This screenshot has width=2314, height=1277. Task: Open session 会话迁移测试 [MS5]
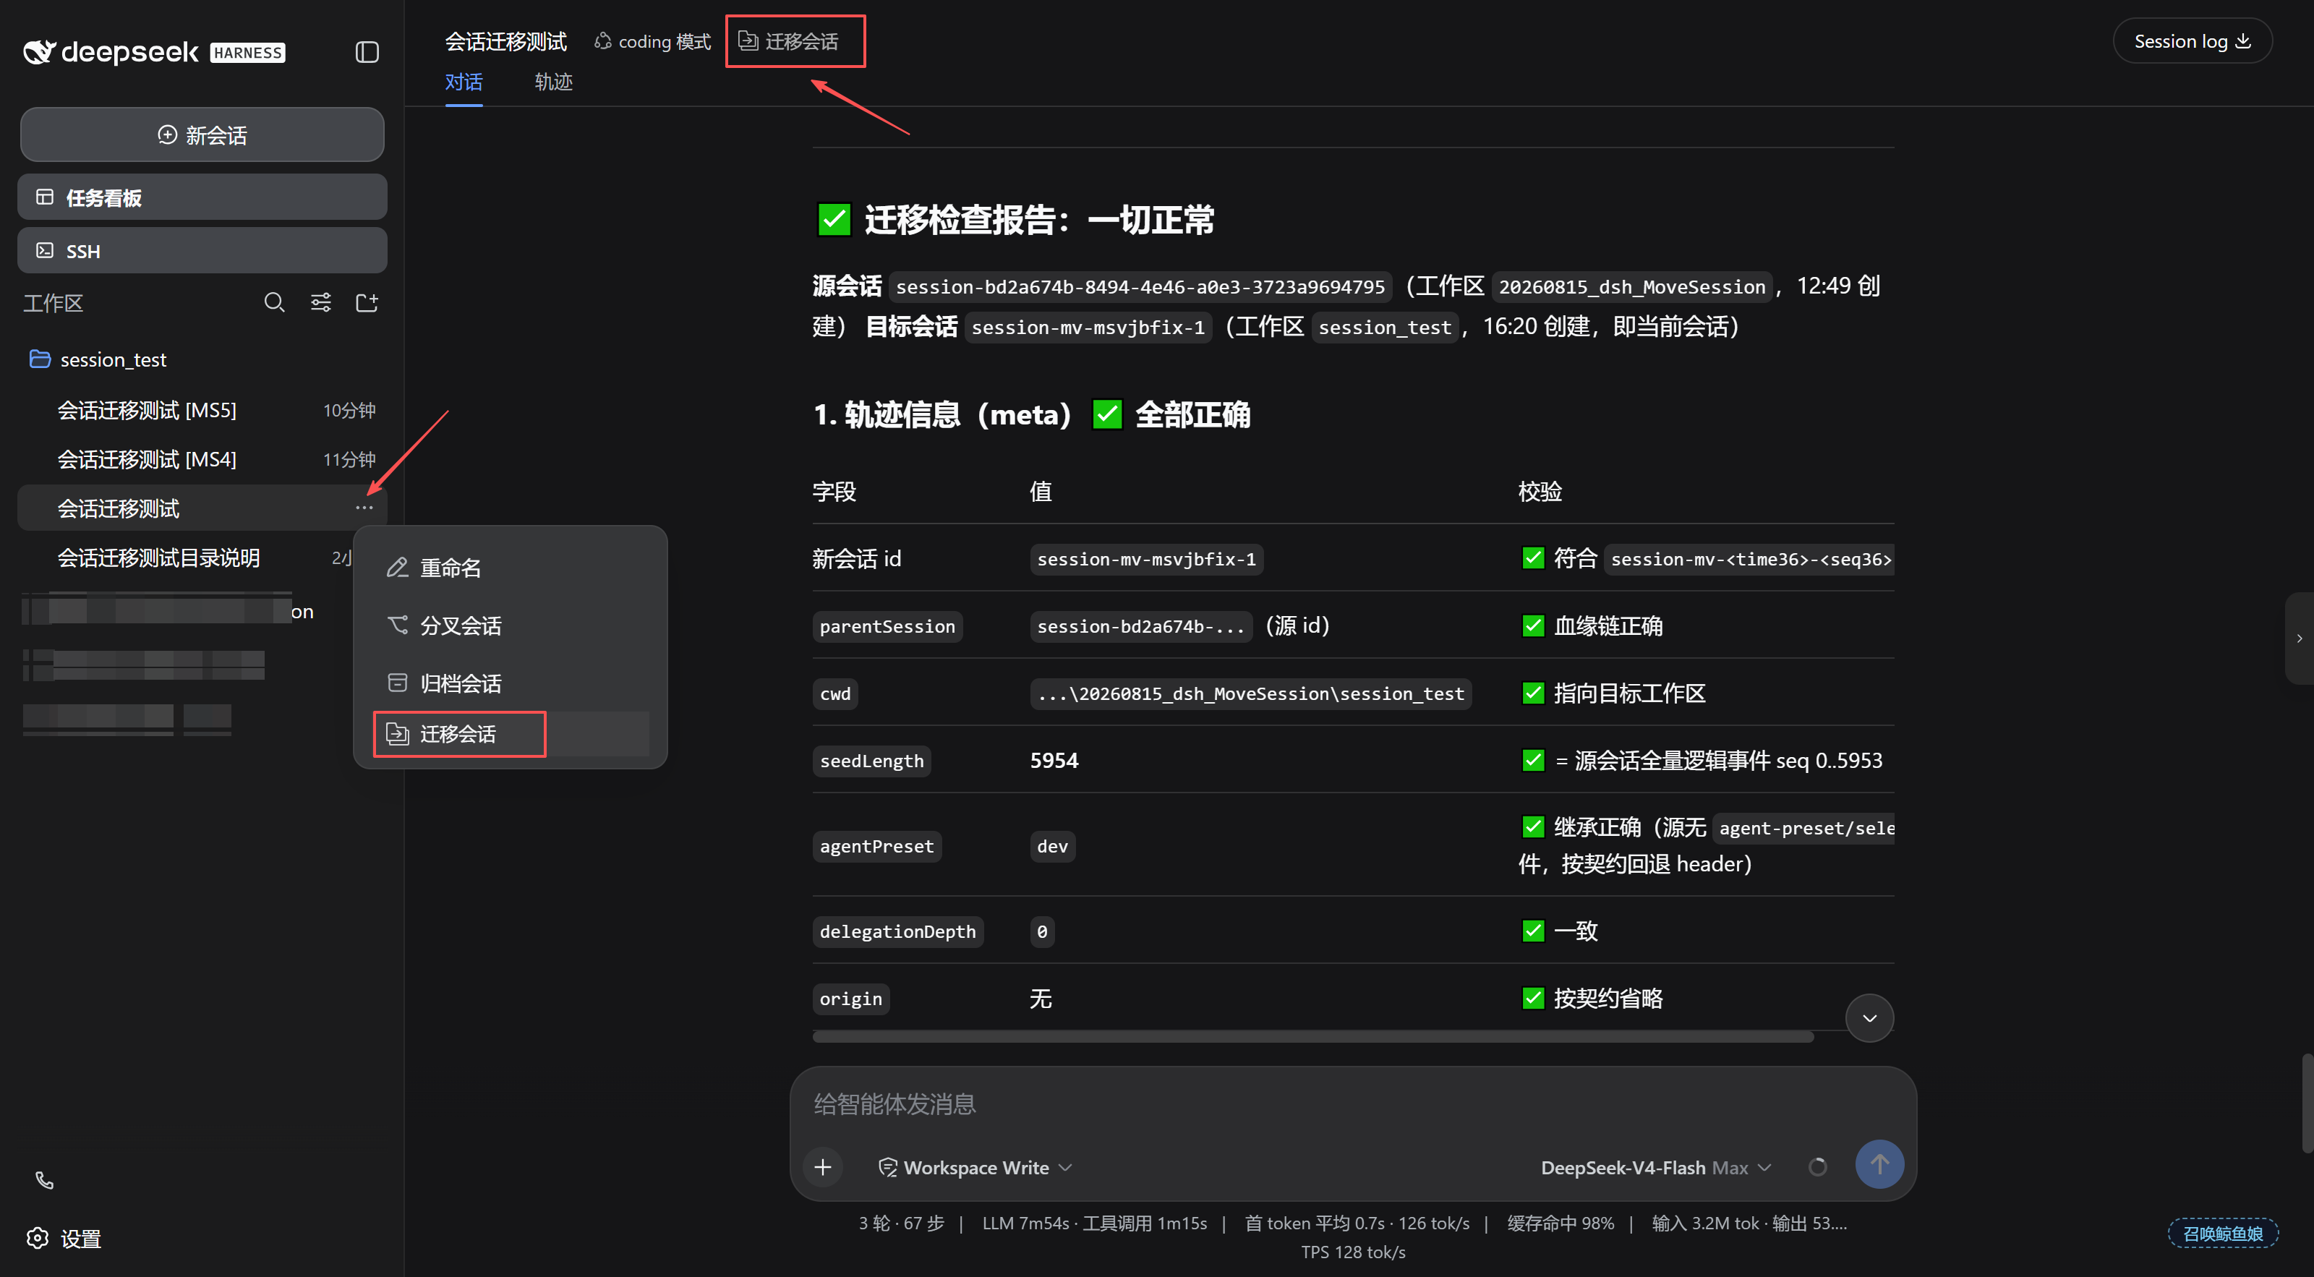coord(202,411)
